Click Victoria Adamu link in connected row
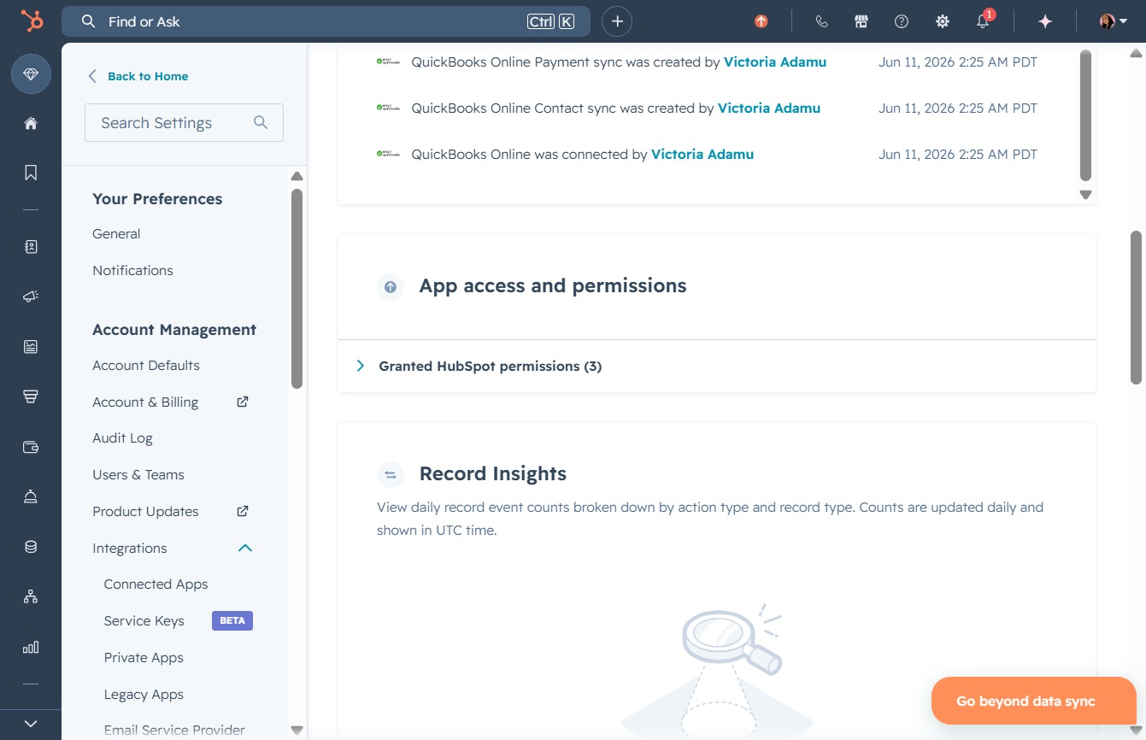The height and width of the screenshot is (740, 1146). pos(702,154)
